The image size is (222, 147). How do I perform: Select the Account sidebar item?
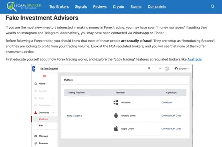click(43, 91)
